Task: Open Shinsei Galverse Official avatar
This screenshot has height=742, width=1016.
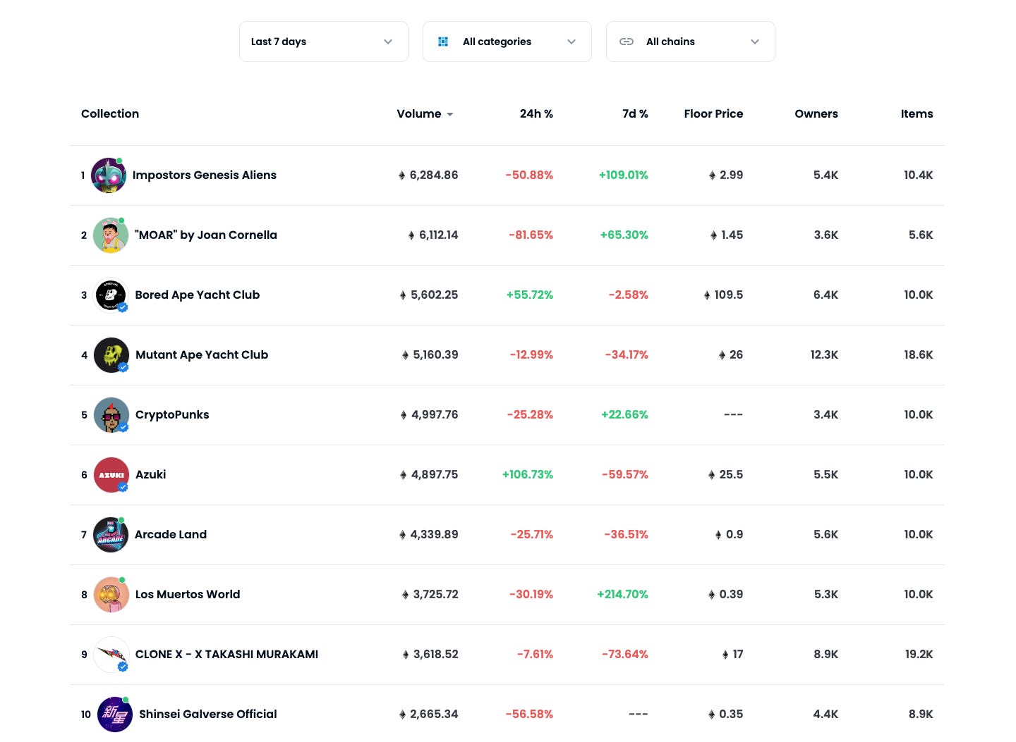Action: click(114, 715)
